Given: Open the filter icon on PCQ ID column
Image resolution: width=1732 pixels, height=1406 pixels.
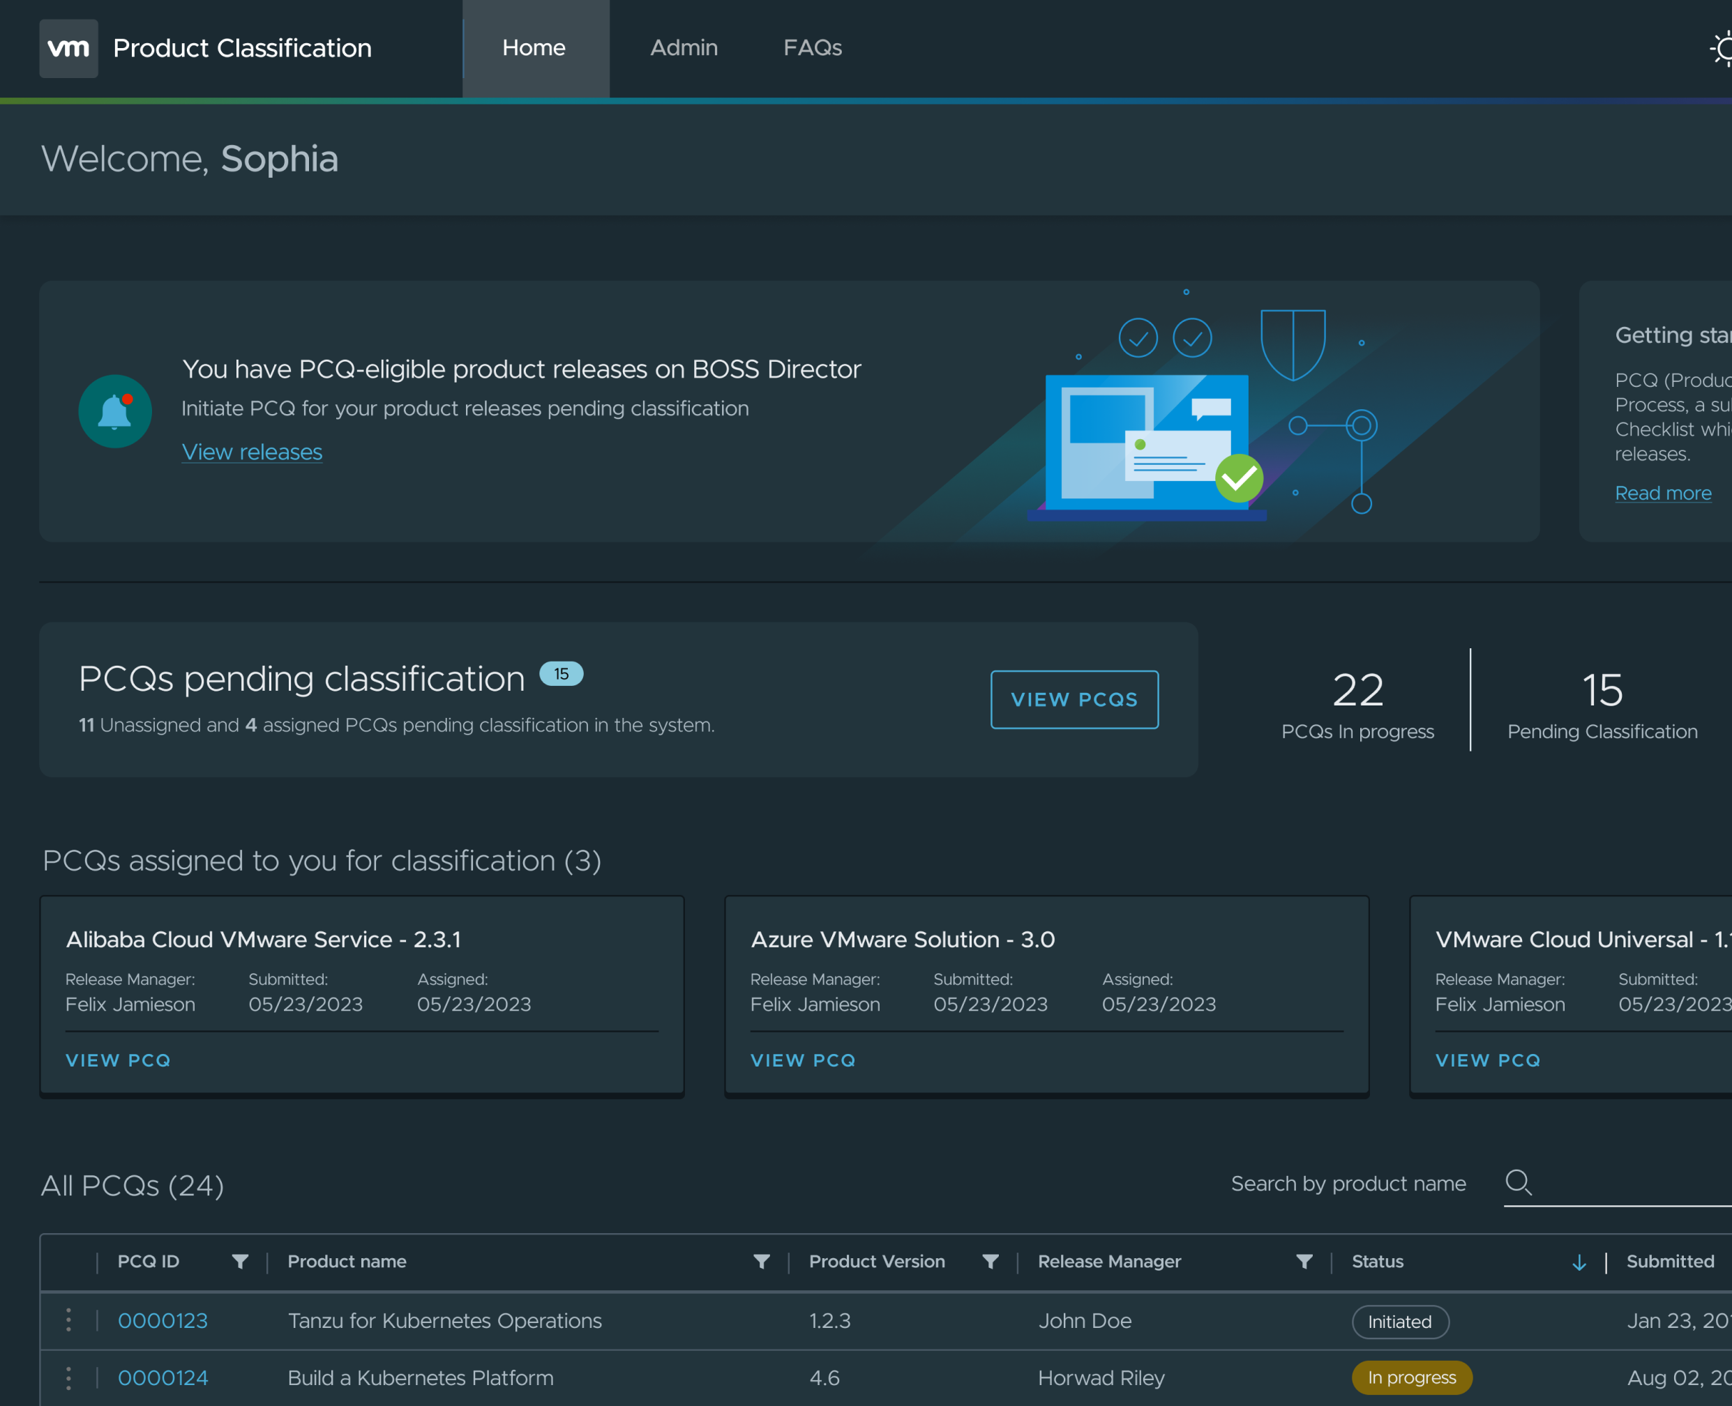Looking at the screenshot, I should 240,1261.
